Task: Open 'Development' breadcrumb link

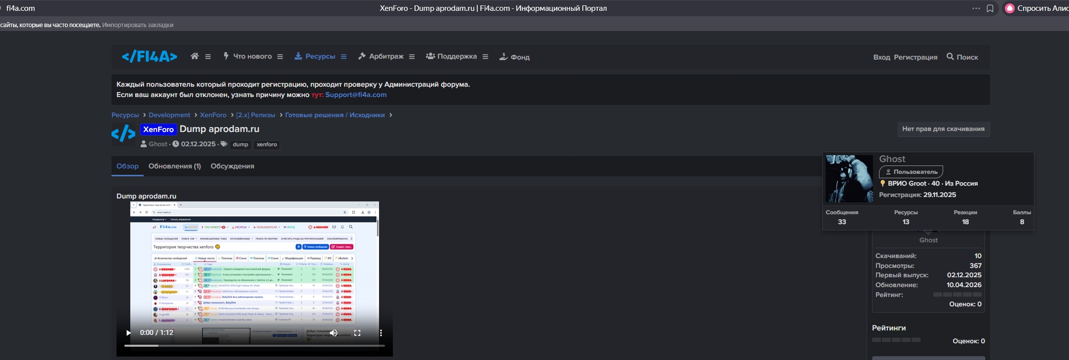Action: (169, 115)
